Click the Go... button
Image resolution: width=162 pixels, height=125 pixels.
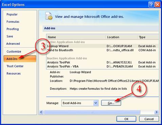(x=111, y=103)
